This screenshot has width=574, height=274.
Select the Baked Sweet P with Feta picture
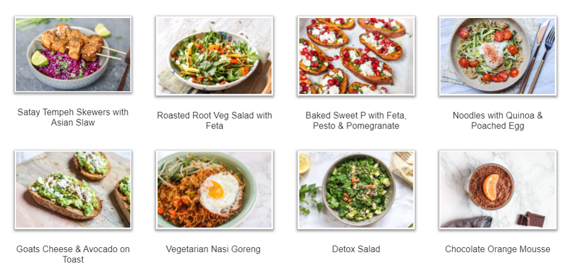(356, 56)
